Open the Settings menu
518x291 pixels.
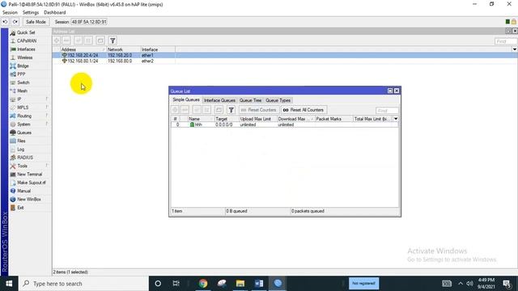31,13
